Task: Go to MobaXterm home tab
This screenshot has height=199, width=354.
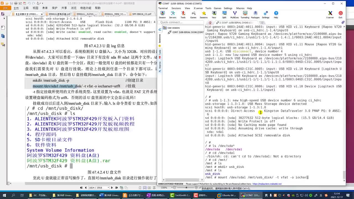Action: [x=210, y=23]
